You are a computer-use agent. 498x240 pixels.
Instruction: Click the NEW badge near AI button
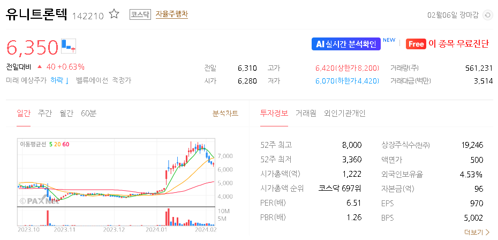coord(389,40)
